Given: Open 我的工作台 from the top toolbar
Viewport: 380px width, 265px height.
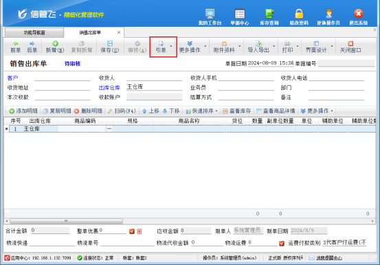Looking at the screenshot, I should [x=210, y=17].
